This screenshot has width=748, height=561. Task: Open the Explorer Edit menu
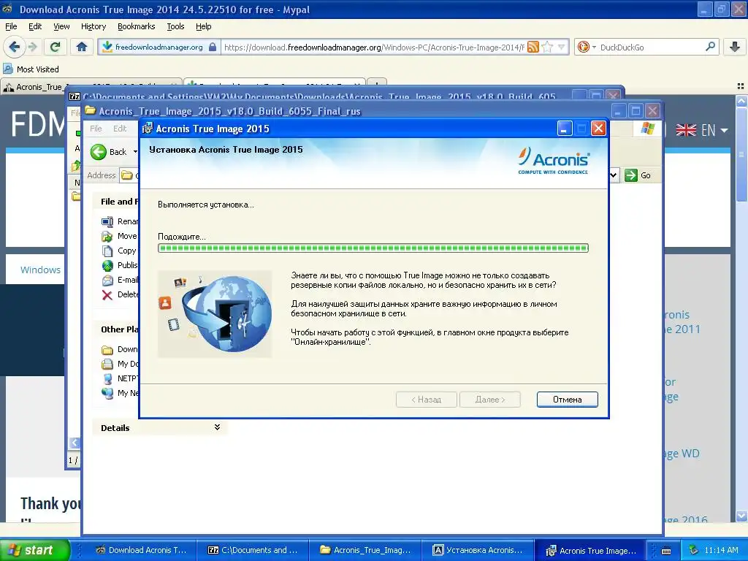click(120, 129)
